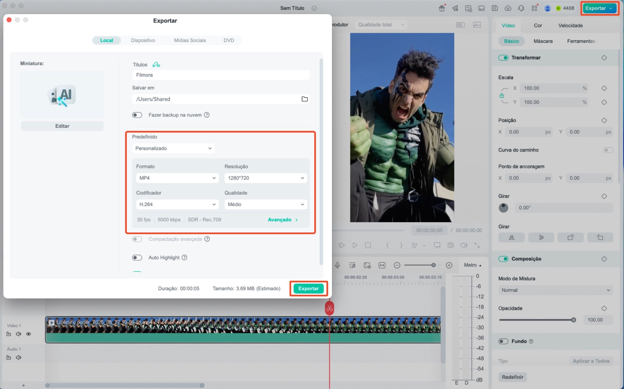The height and width of the screenshot is (389, 624).
Task: Click the stop button in the preview controls
Action: pyautogui.click(x=368, y=245)
